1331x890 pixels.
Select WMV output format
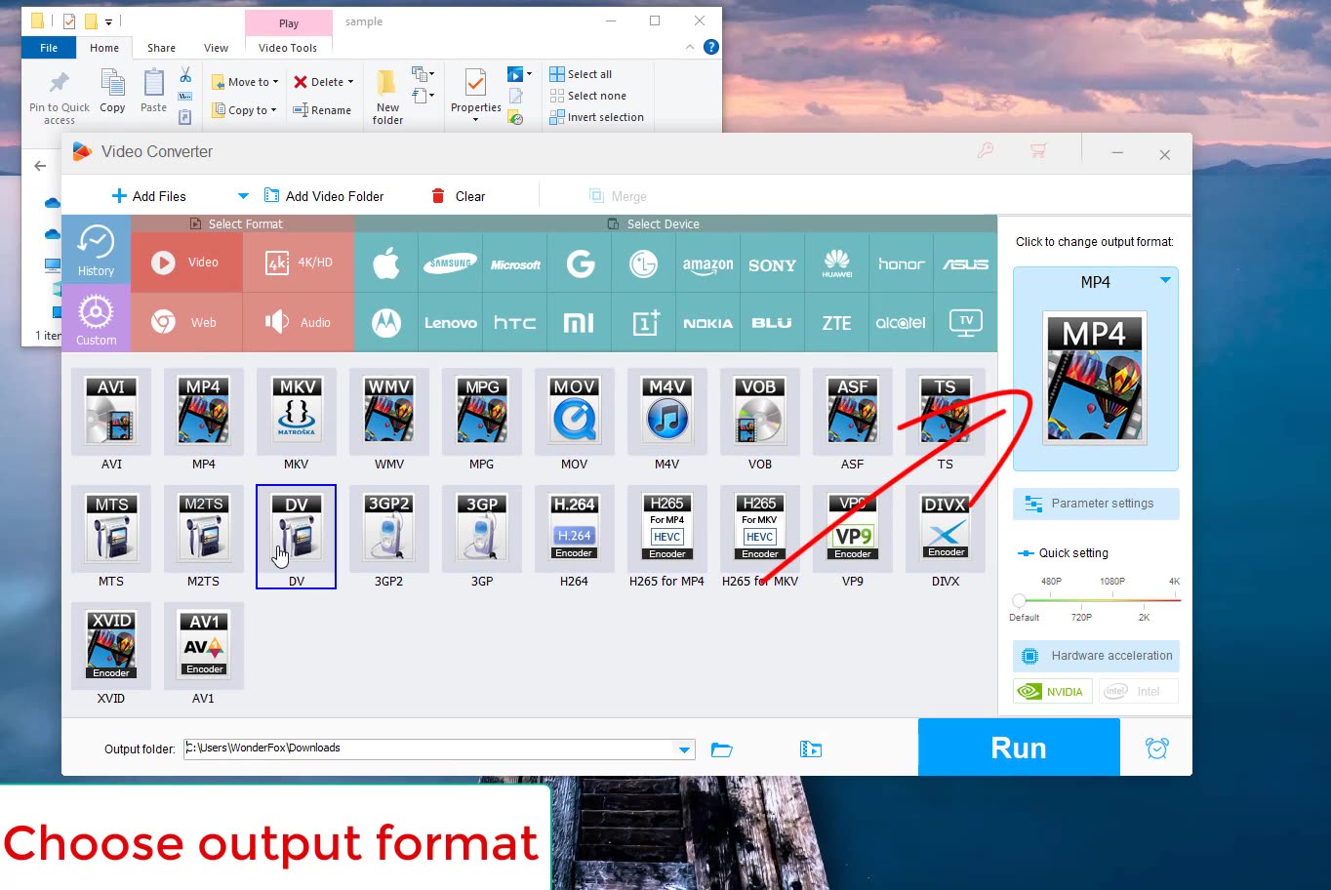click(x=388, y=411)
